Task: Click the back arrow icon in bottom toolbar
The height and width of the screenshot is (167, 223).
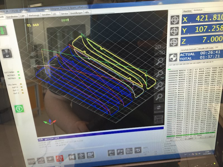Action: 138,150
